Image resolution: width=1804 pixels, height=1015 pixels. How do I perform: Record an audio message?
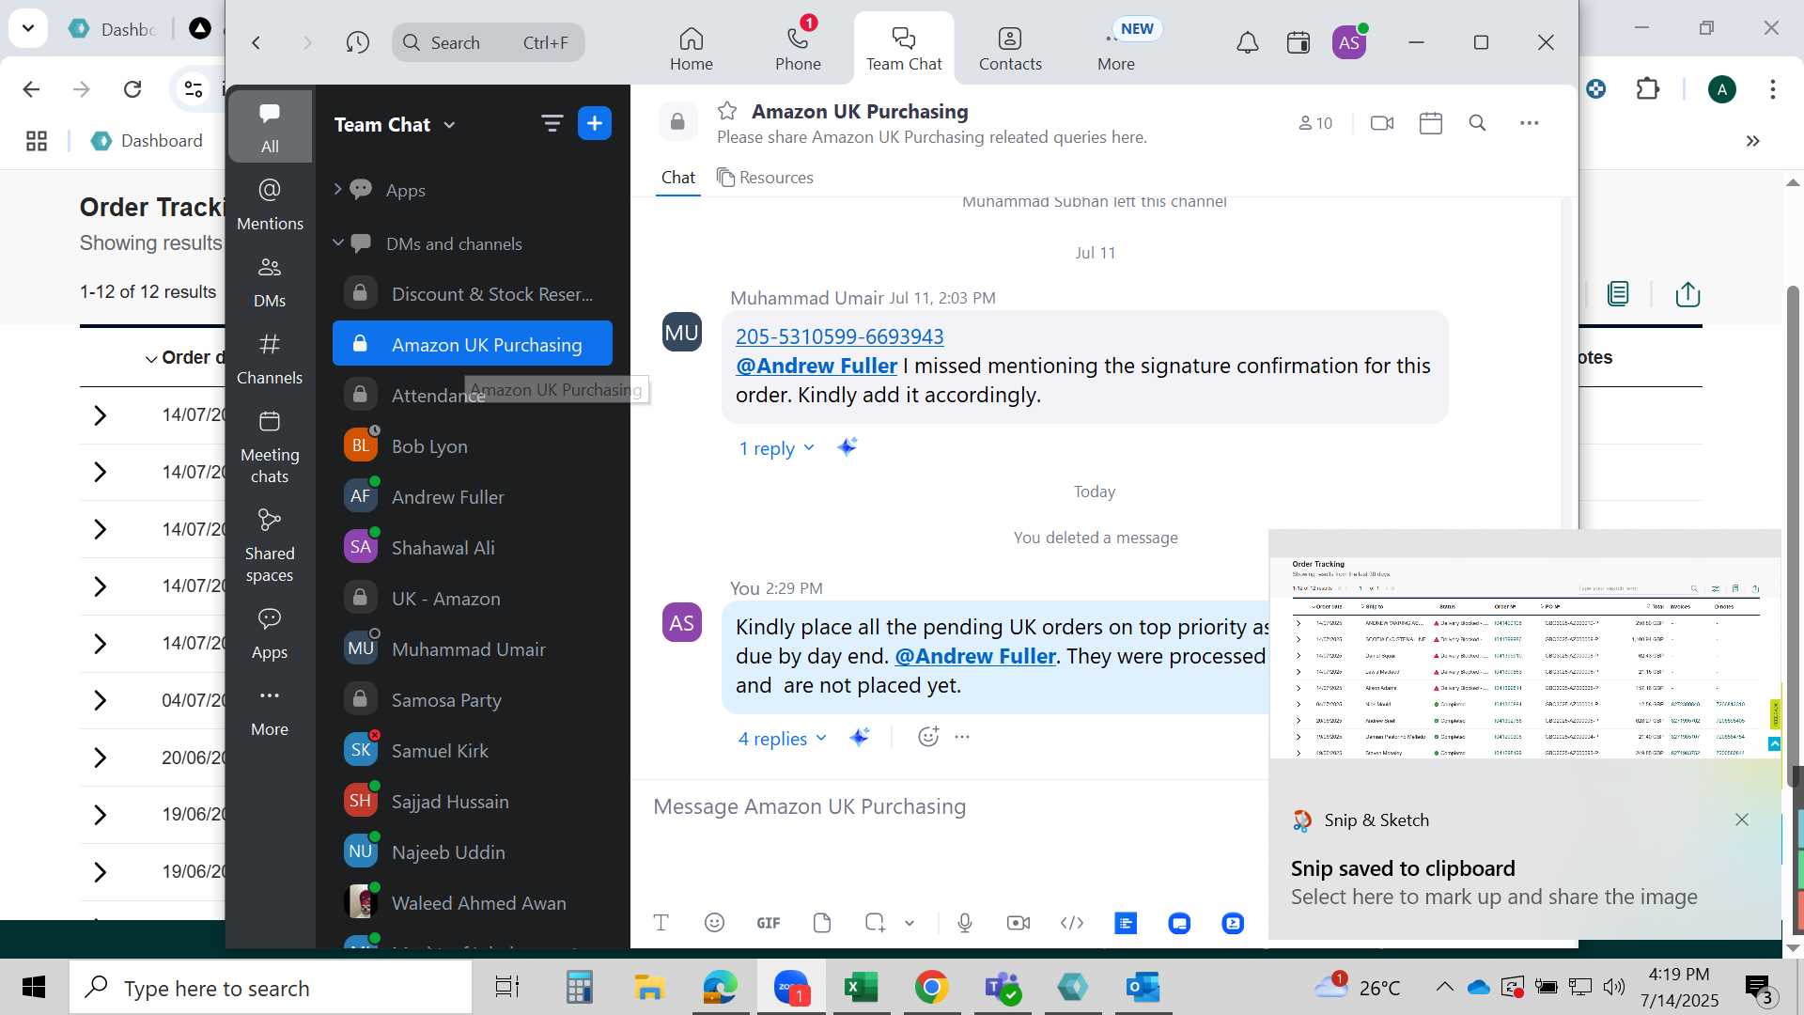tap(964, 923)
